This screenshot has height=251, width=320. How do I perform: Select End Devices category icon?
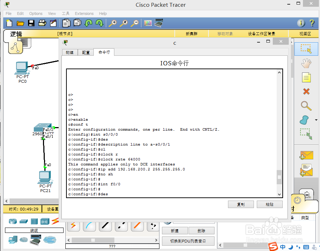click(13, 240)
